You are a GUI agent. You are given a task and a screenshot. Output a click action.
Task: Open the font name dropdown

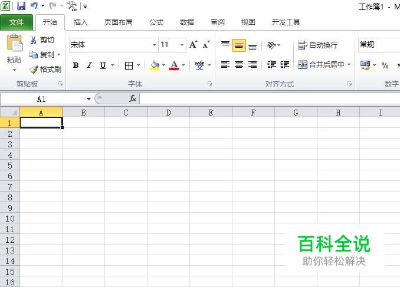(x=154, y=45)
